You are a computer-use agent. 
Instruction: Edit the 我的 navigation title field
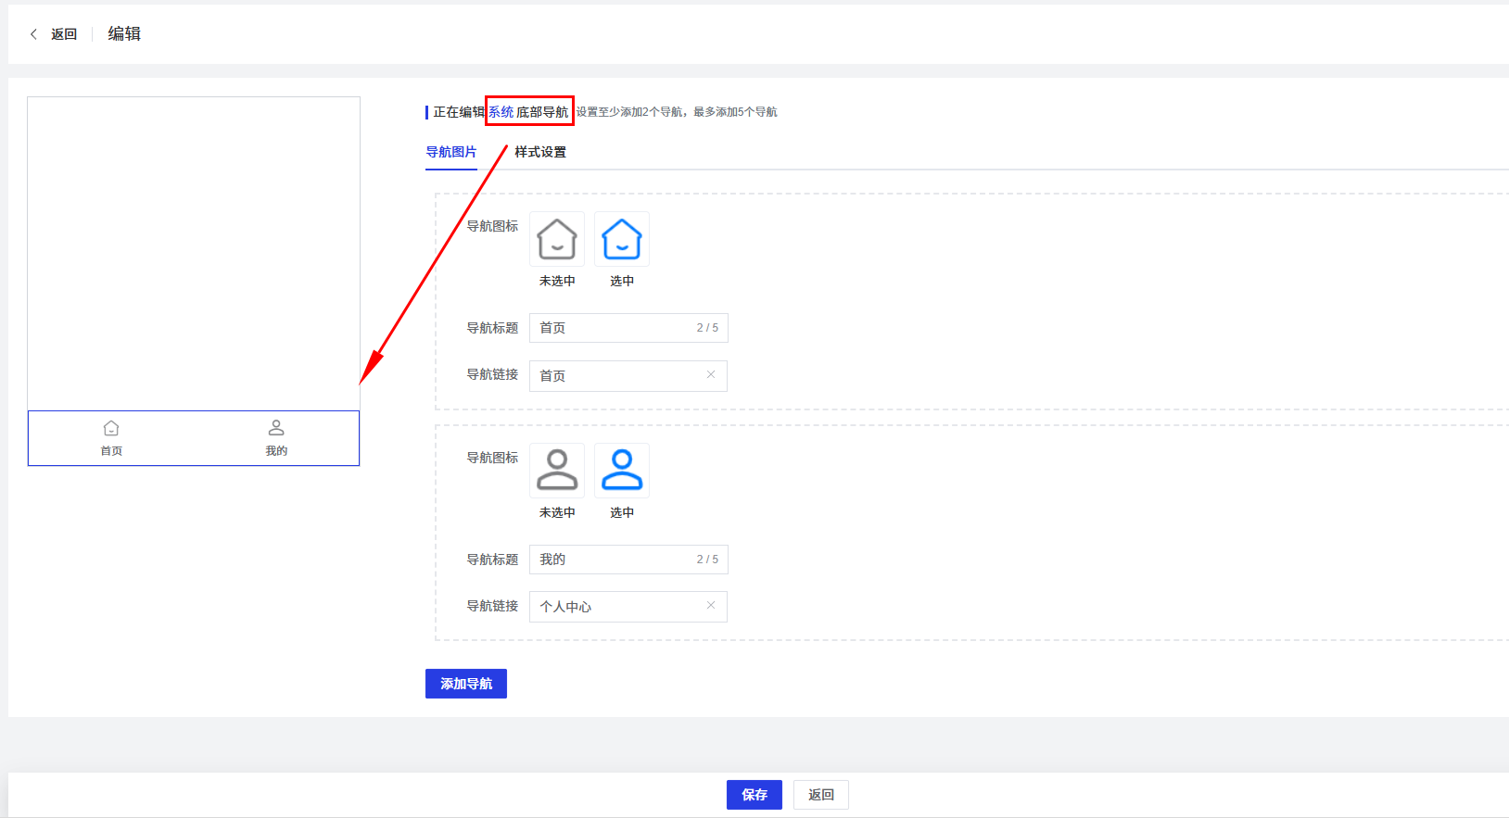tap(612, 560)
